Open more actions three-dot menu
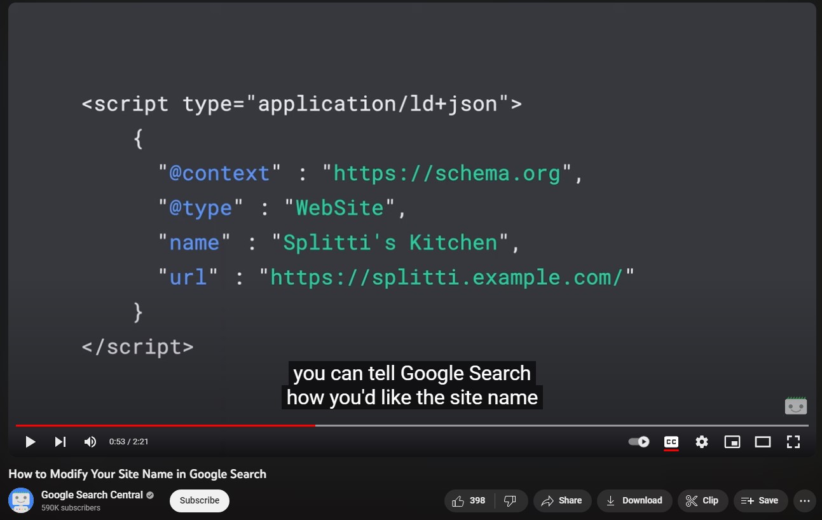The width and height of the screenshot is (822, 520). click(x=804, y=501)
